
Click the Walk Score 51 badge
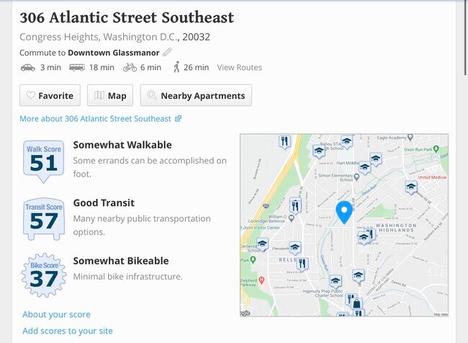tap(44, 161)
